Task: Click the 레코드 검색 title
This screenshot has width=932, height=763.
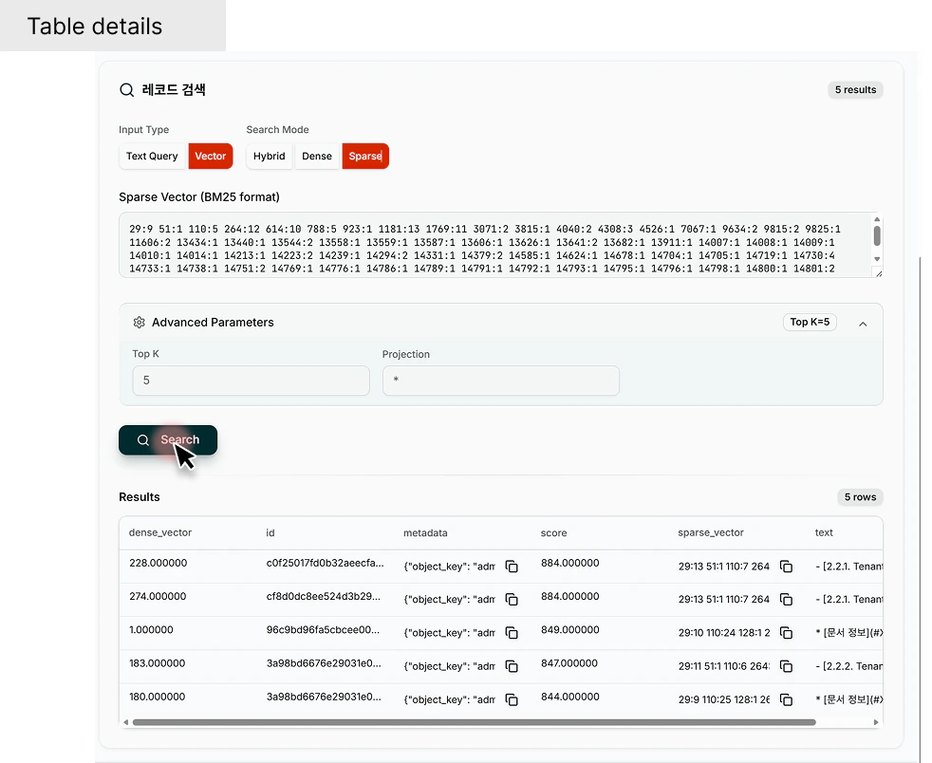Action: coord(174,90)
